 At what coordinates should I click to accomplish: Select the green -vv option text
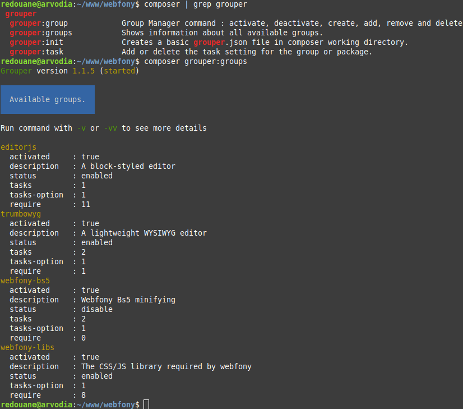click(110, 128)
